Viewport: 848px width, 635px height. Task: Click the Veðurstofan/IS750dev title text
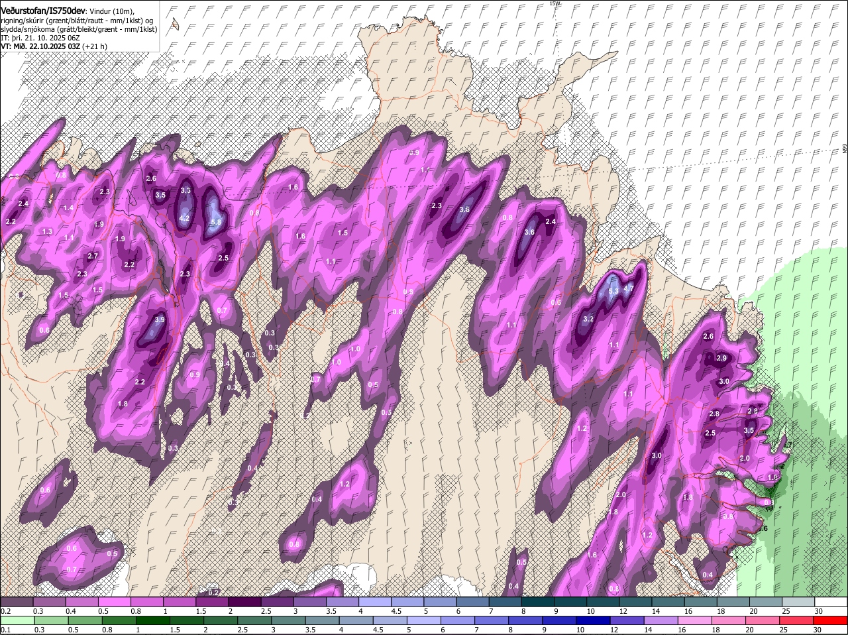[x=43, y=11]
